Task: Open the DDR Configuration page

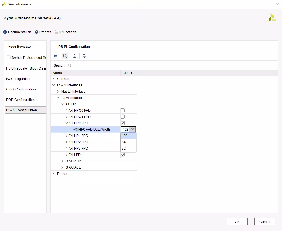Action: pyautogui.click(x=20, y=100)
